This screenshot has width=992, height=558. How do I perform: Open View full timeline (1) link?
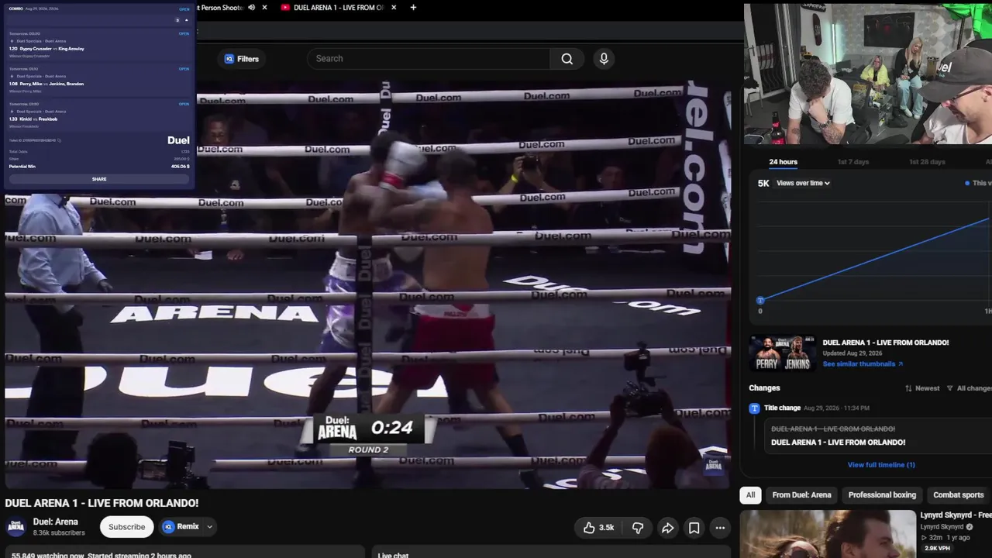pyautogui.click(x=881, y=465)
